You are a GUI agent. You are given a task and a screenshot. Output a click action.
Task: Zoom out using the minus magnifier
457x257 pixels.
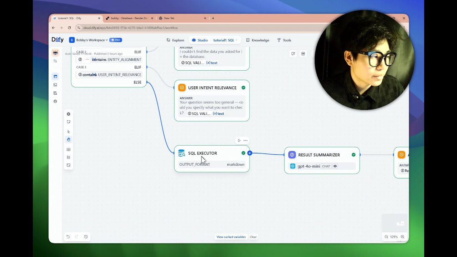pos(386,237)
